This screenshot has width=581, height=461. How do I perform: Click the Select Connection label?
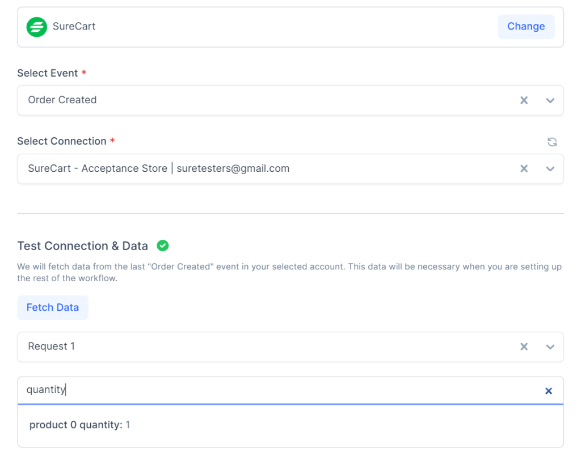(62, 141)
